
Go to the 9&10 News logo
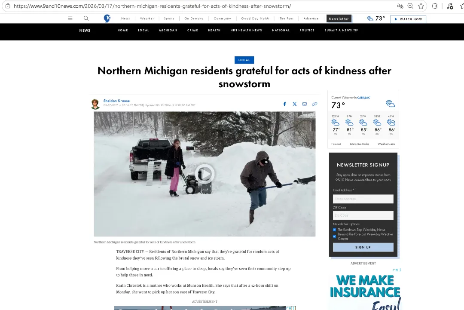107,18
